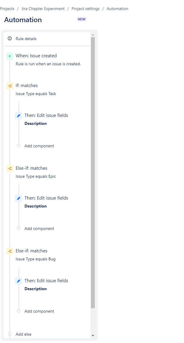Image resolution: width=184 pixels, height=343 pixels.
Task: Select the branch icon on Else-if Issue Type equals Epic
Action: (10, 168)
